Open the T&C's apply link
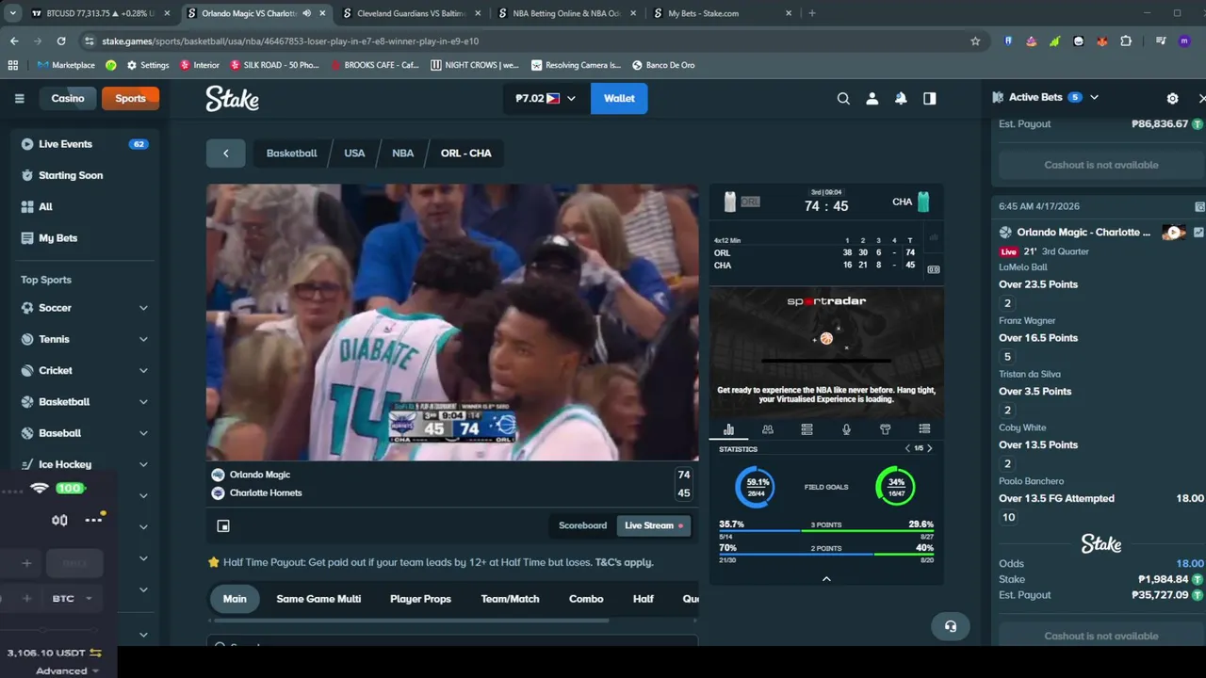 624,562
